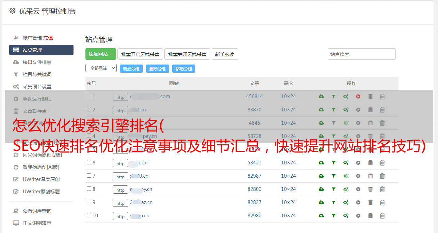Viewport: 438px width, 233px height.
Task: Open database icon in row 7
Action: tap(370, 176)
